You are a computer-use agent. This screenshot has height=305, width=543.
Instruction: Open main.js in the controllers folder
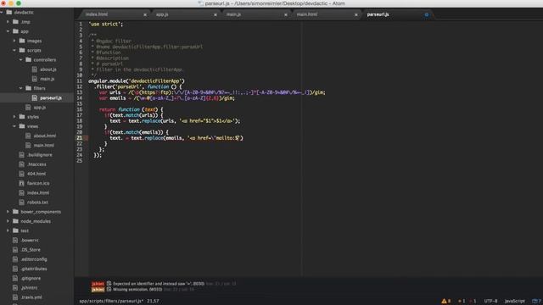[48, 79]
